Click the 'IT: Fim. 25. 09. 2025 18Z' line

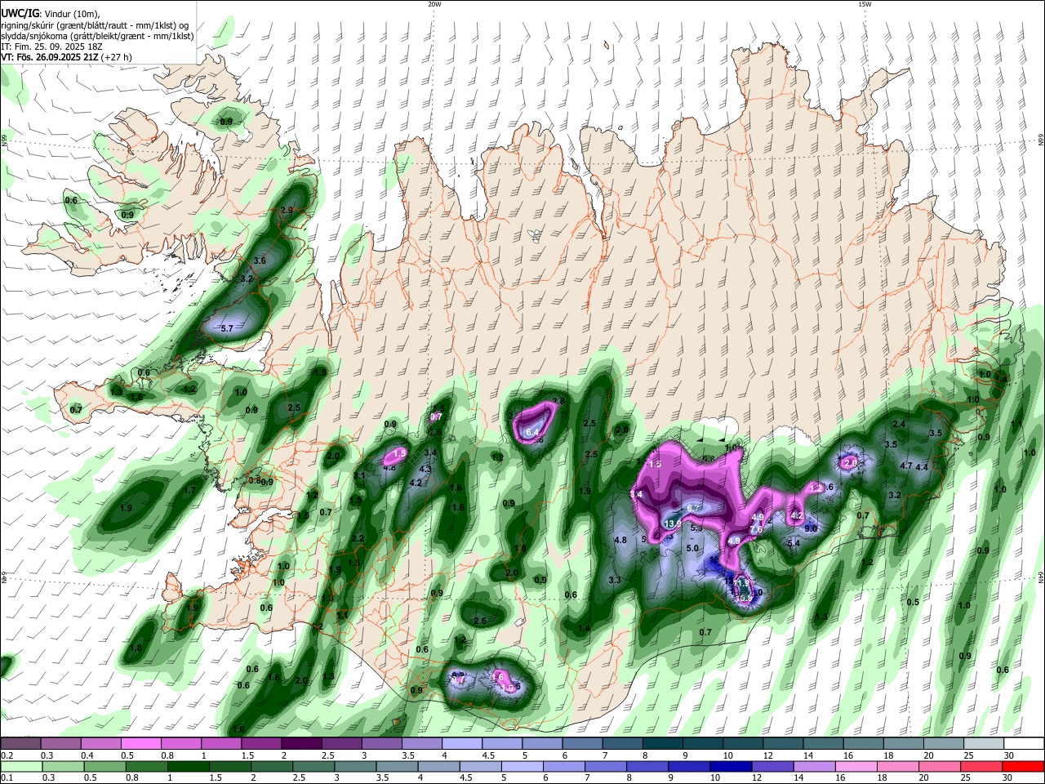tap(51, 47)
